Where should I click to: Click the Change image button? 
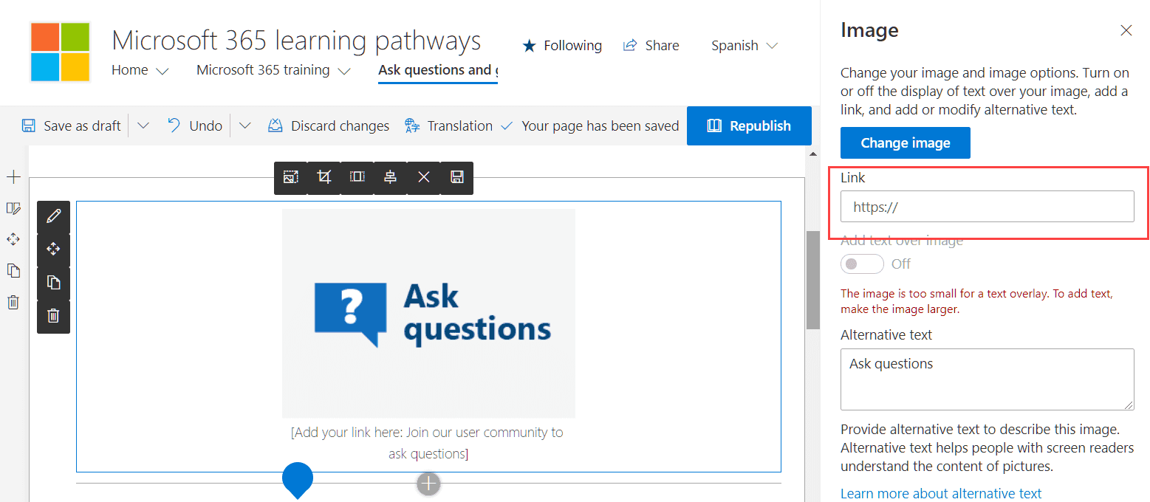(906, 142)
